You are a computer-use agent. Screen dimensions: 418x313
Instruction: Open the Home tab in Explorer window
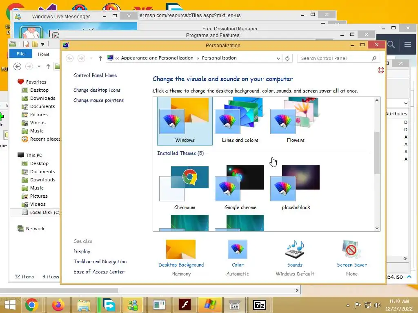[x=43, y=54]
